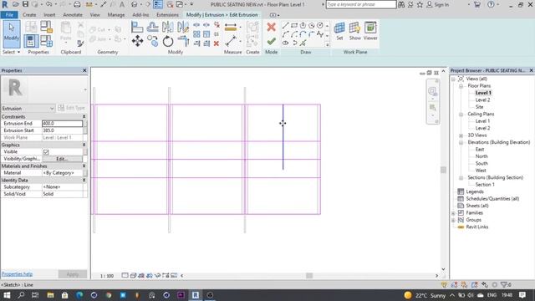The width and height of the screenshot is (535, 301).
Task: Click the Copy tool icon
Action: 152,41
